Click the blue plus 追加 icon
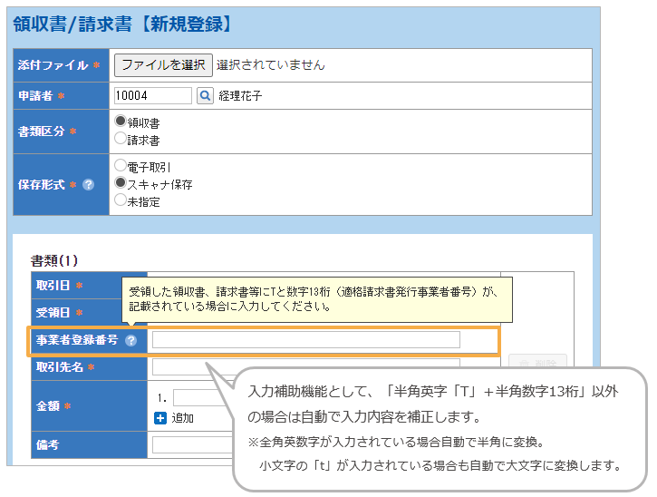This screenshot has height=497, width=657. [160, 418]
